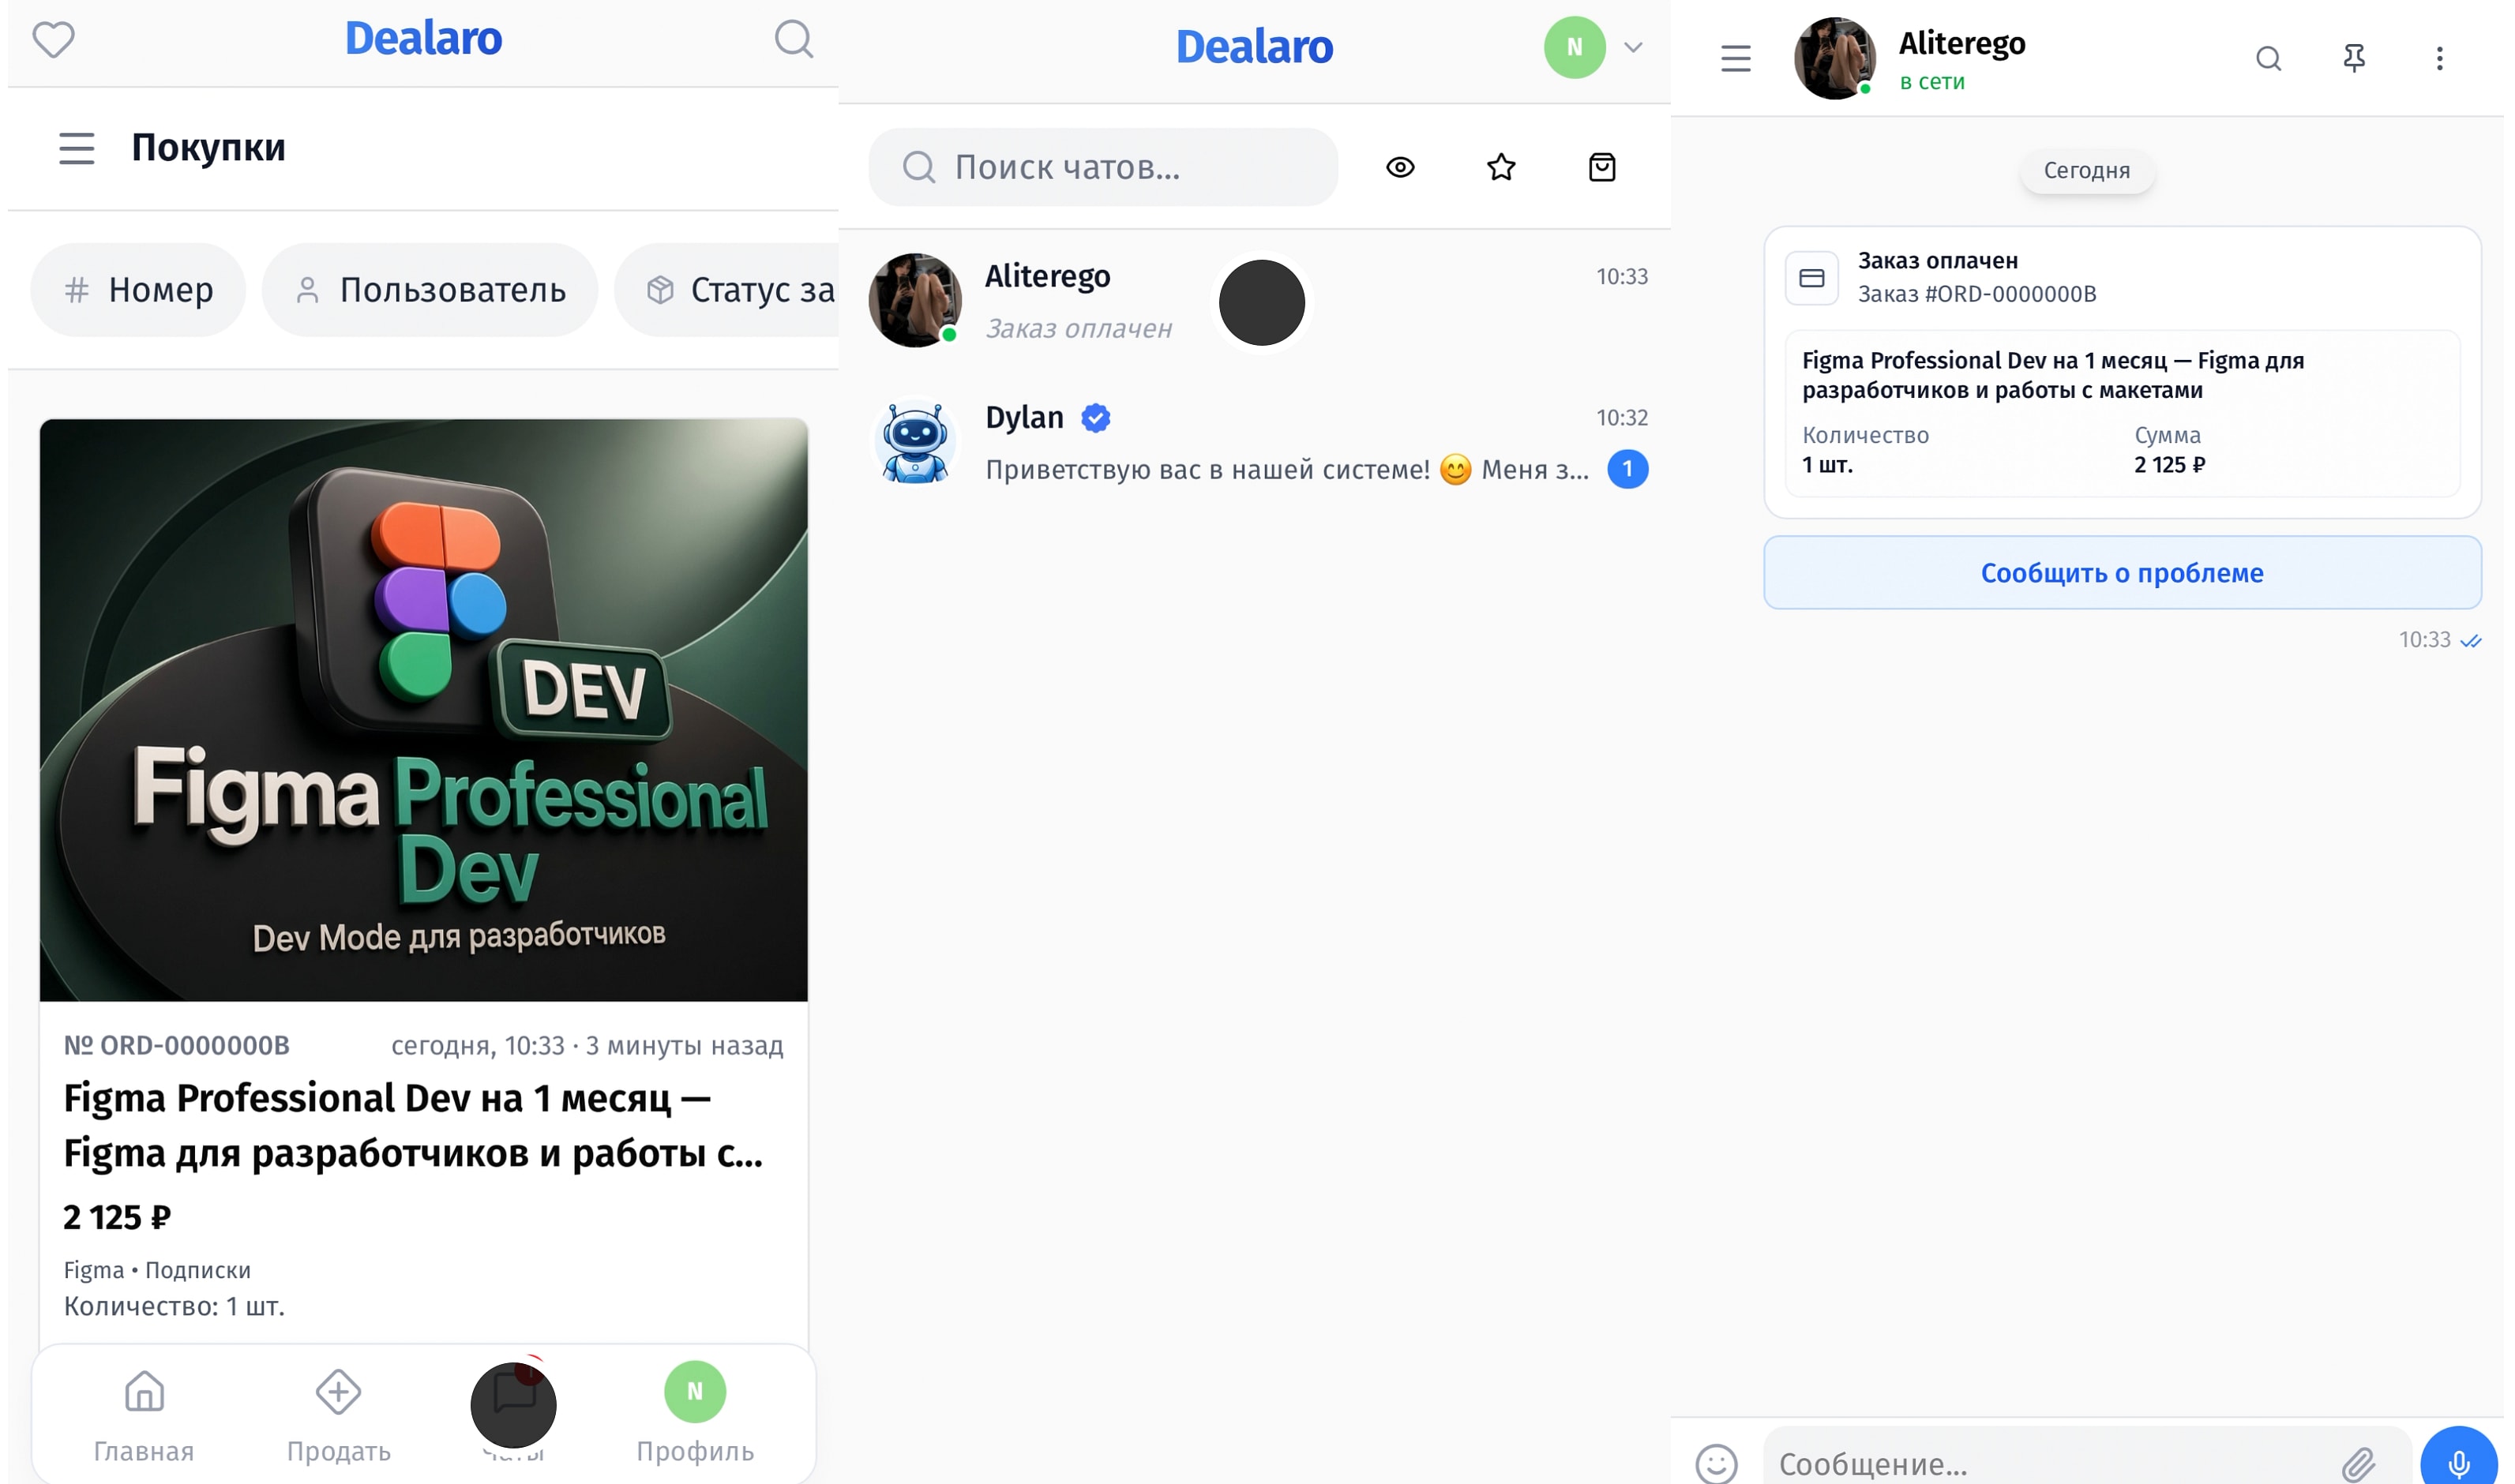Toggle the eye visibility filter in chats
This screenshot has height=1484, width=2515.
click(1399, 167)
